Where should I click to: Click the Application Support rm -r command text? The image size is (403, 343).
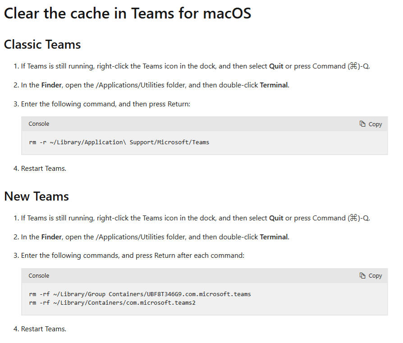pos(119,142)
